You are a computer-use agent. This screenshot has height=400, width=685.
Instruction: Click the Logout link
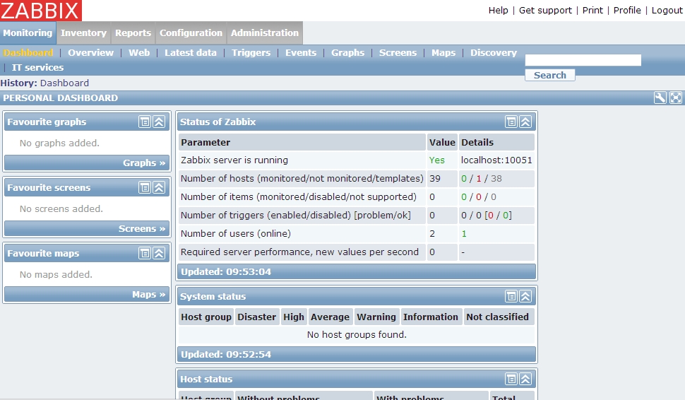(x=667, y=10)
